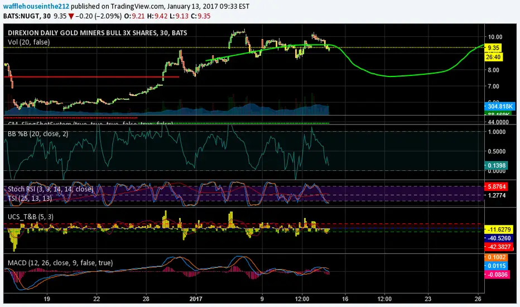
Task: Click the blue 0.0115 MACD signal tag
Action: (x=496, y=266)
